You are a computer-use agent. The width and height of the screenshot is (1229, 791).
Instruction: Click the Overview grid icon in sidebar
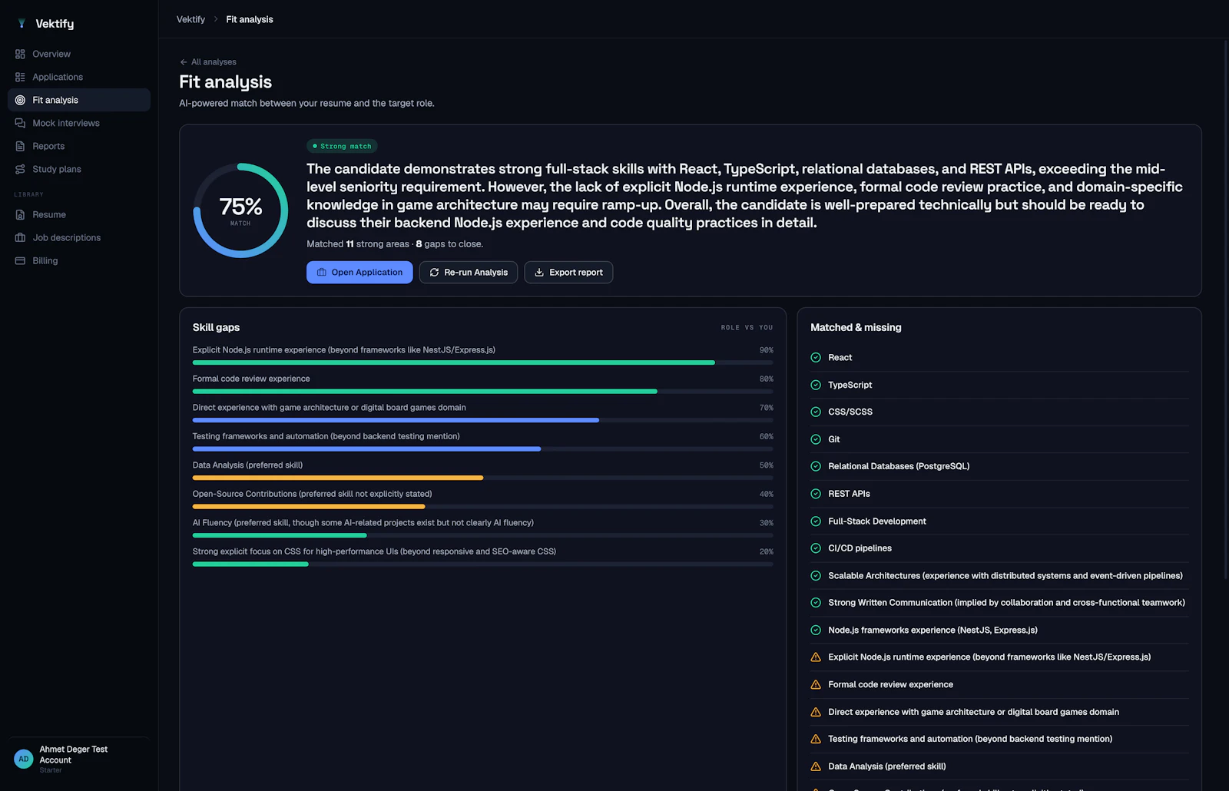[20, 54]
